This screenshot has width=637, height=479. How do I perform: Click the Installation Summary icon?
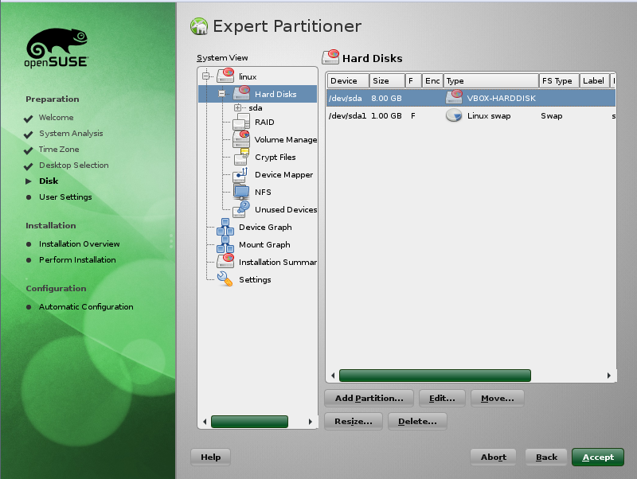coord(225,262)
